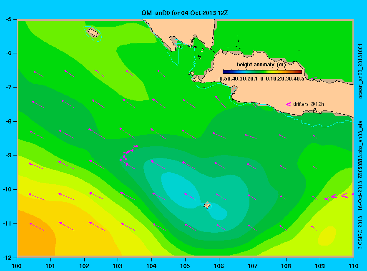The width and height of the screenshot is (367, 271).
Task: Click the x-axis label 101
Action: [50, 266]
